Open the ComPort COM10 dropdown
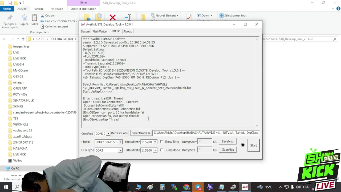Viewport: 341px width, 192px height. coord(108,134)
